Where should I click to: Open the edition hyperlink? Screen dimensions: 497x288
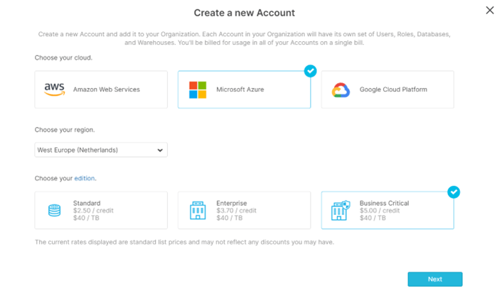point(85,178)
